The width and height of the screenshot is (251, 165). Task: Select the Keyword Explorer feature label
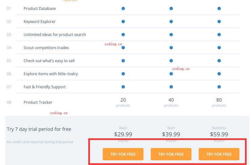40,22
